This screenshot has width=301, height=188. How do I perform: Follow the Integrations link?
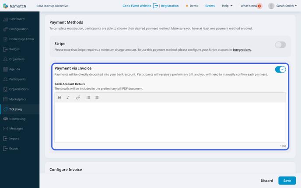tap(241, 50)
